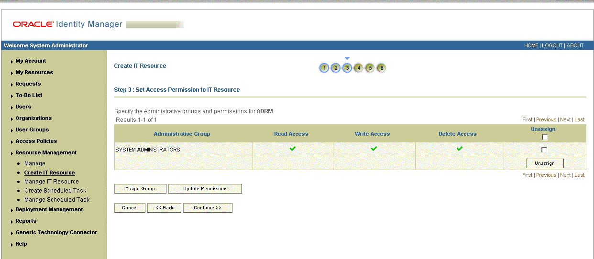Image resolution: width=594 pixels, height=259 pixels.
Task: Expand the User Groups menu
Action: (32, 130)
